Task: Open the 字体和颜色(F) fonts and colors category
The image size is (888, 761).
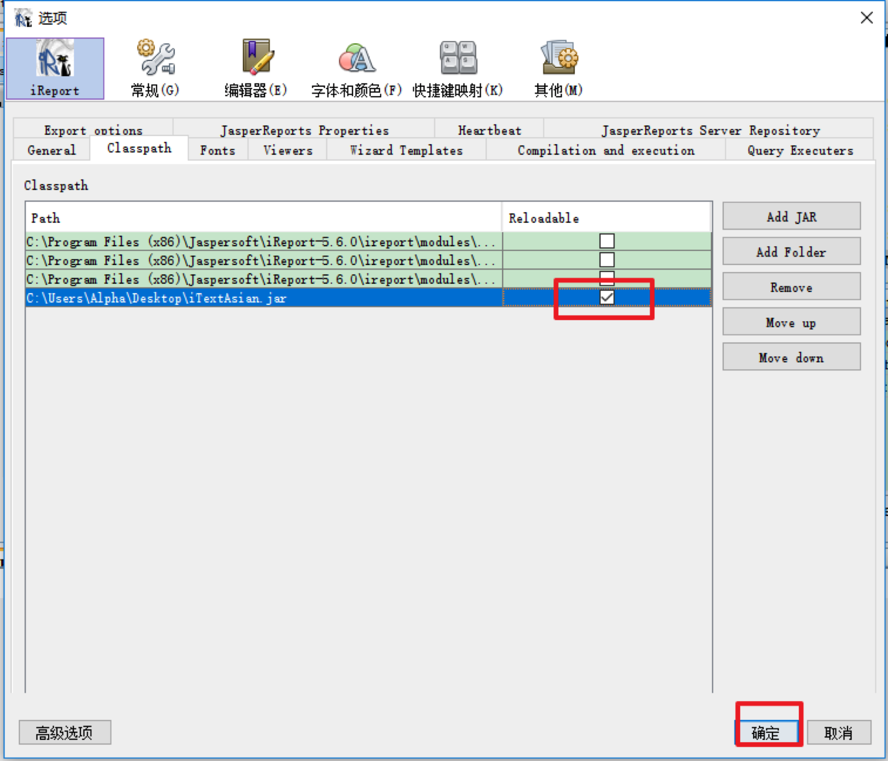Action: click(356, 68)
